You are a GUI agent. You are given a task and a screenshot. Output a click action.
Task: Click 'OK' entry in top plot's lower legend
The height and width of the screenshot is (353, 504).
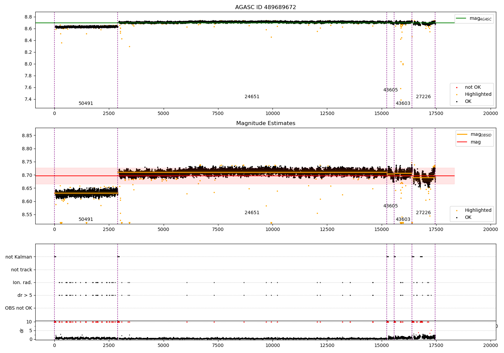(x=468, y=101)
